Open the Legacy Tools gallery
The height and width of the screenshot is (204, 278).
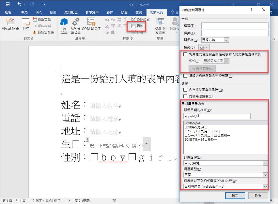[x=114, y=32]
